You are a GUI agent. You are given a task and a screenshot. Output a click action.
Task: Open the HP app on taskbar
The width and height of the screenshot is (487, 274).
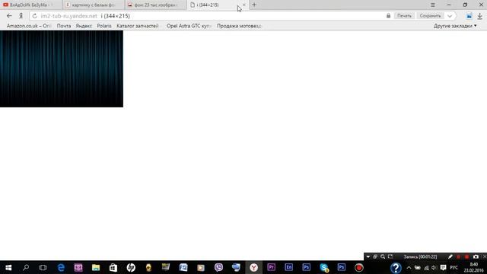coord(131,267)
